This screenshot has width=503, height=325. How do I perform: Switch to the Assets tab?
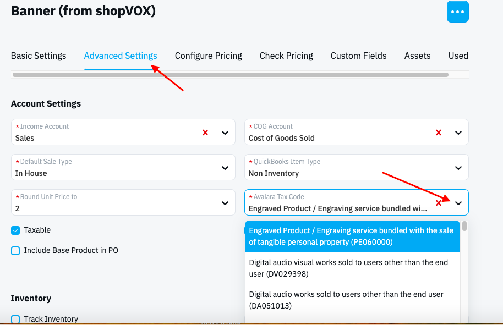coord(417,56)
